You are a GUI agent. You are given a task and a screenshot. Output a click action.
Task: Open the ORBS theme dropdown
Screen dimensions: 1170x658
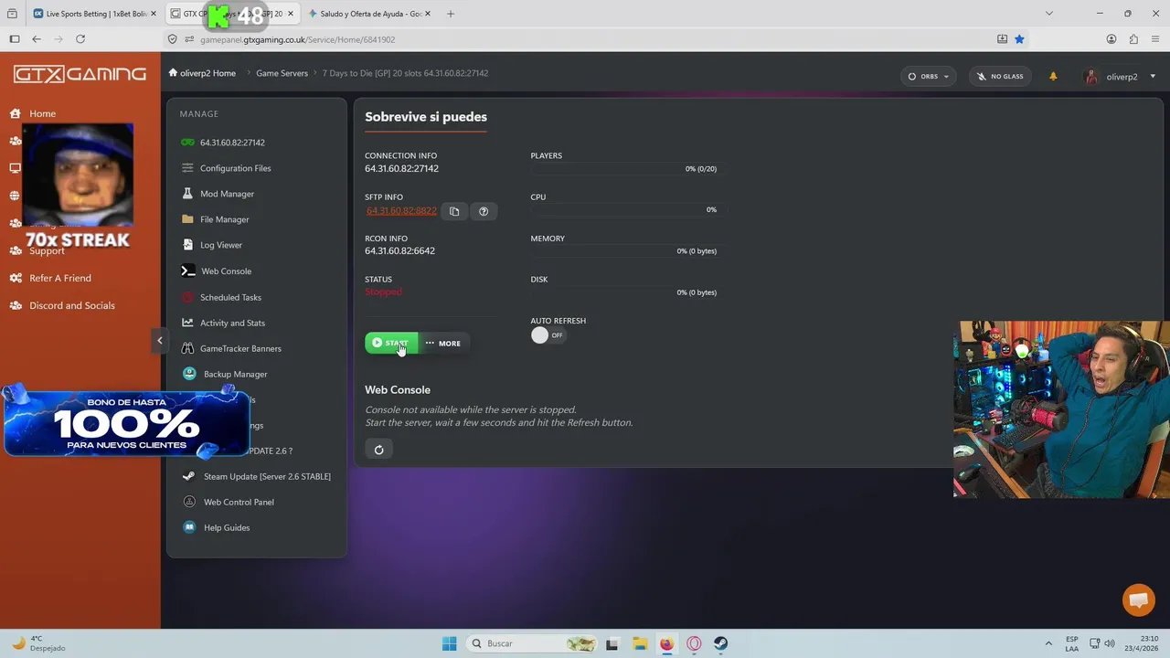(x=928, y=77)
